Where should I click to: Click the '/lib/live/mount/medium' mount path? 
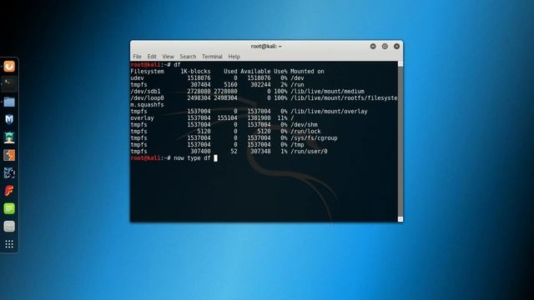pyautogui.click(x=327, y=92)
